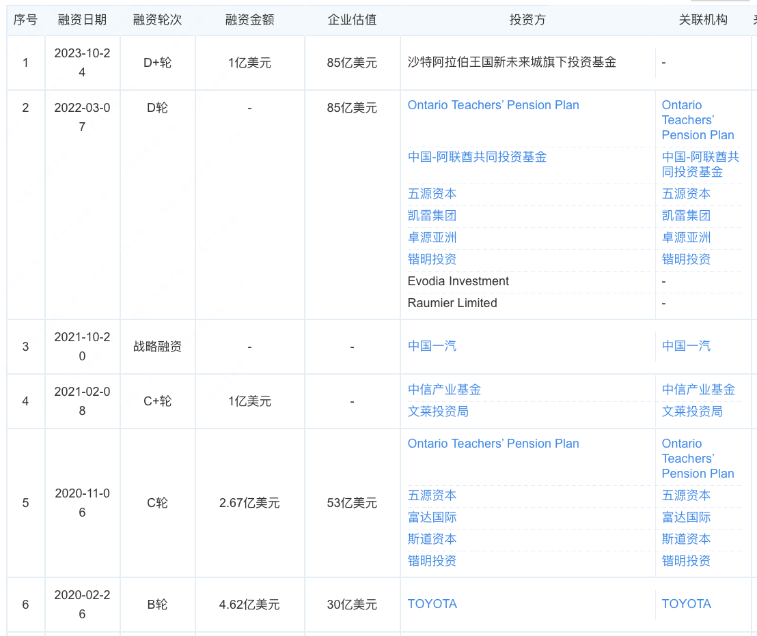This screenshot has height=636, width=757.
Task: Click 文莱投资局 in the 关联机构 column
Action: pyautogui.click(x=692, y=411)
